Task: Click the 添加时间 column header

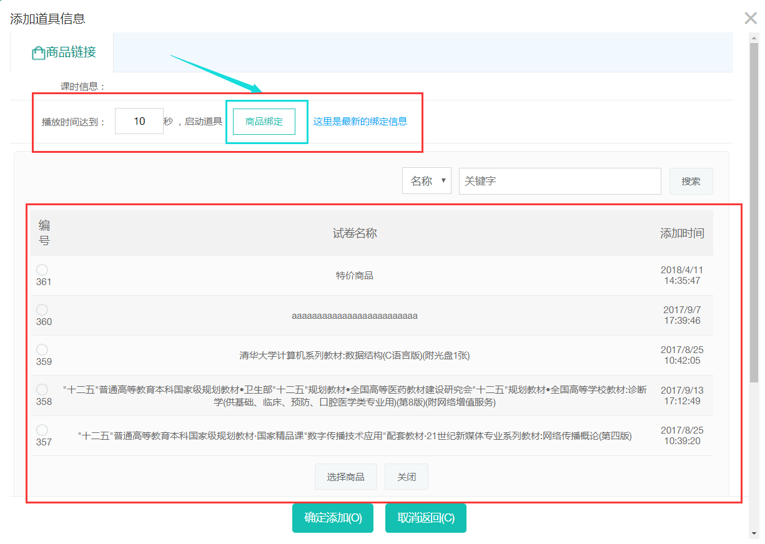Action: coord(682,233)
